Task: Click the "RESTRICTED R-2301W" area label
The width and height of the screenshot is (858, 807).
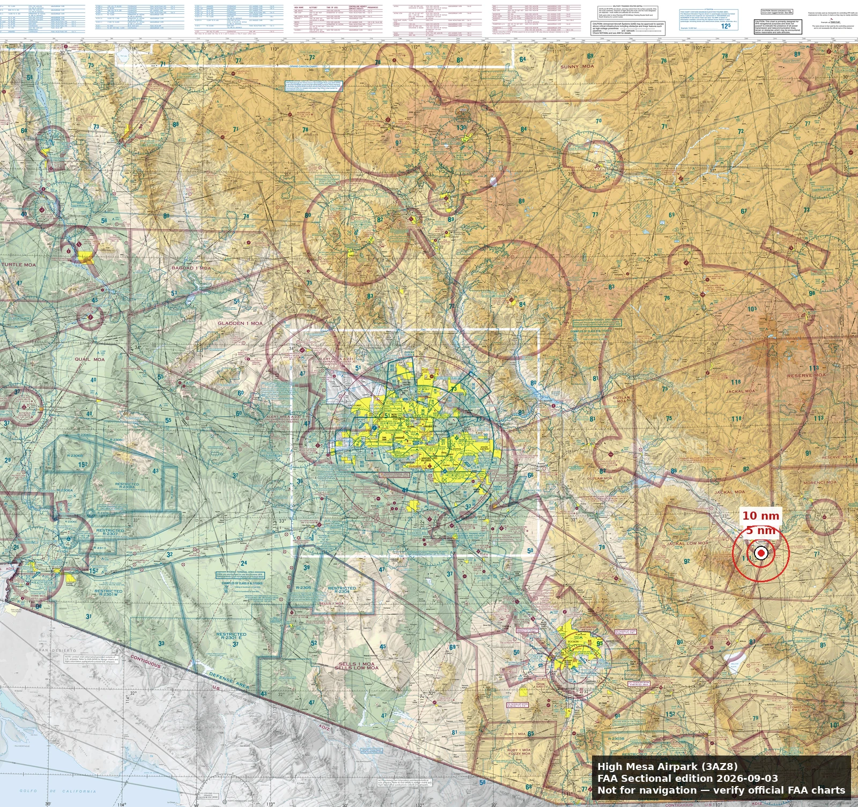Action: [108, 593]
